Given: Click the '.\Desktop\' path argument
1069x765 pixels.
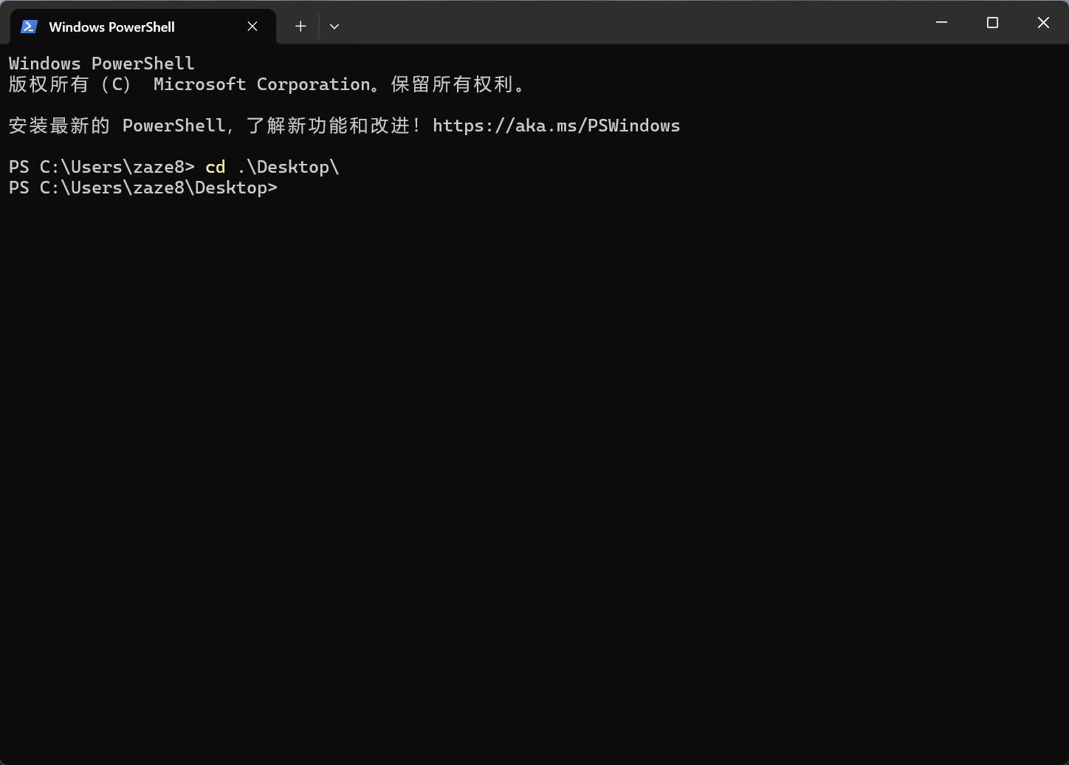Looking at the screenshot, I should coord(288,167).
